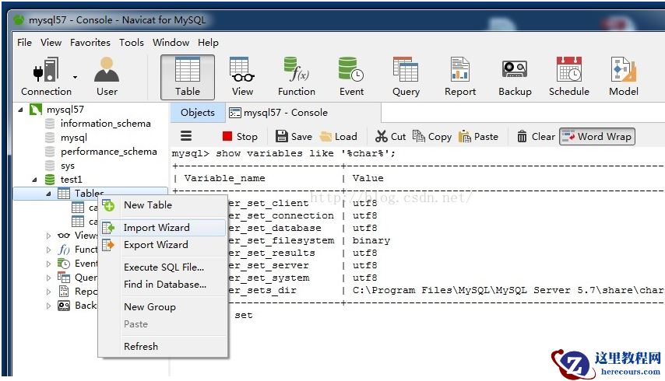Expand the Events node
Image resolution: width=665 pixels, height=381 pixels.
click(48, 264)
